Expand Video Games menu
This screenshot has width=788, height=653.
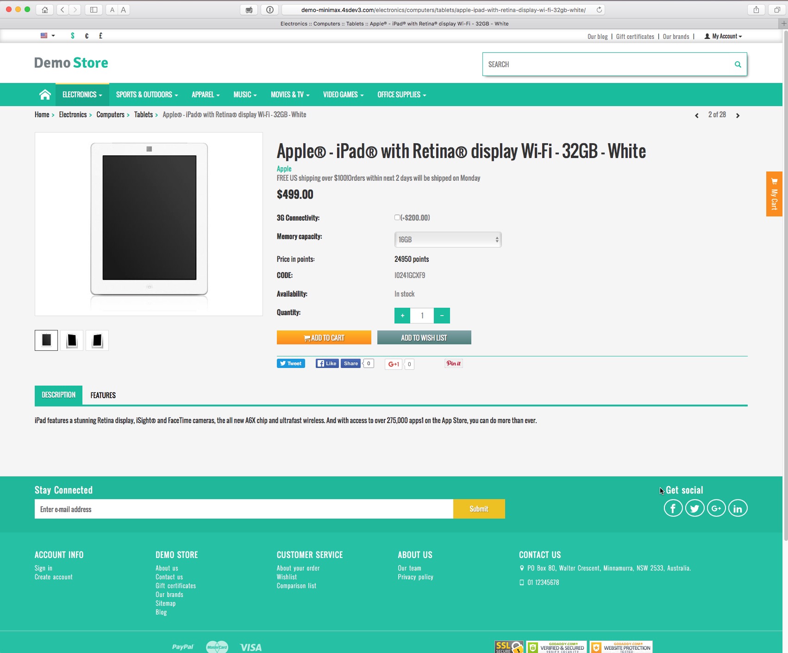click(x=343, y=95)
